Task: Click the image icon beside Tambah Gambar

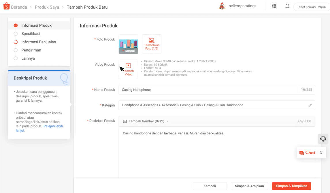Action: (x=125, y=121)
